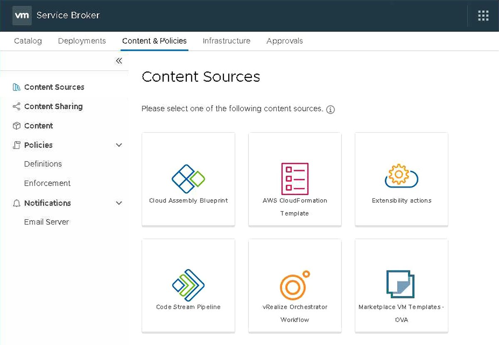Navigate to Policy Definitions
This screenshot has width=499, height=345.
pos(43,164)
